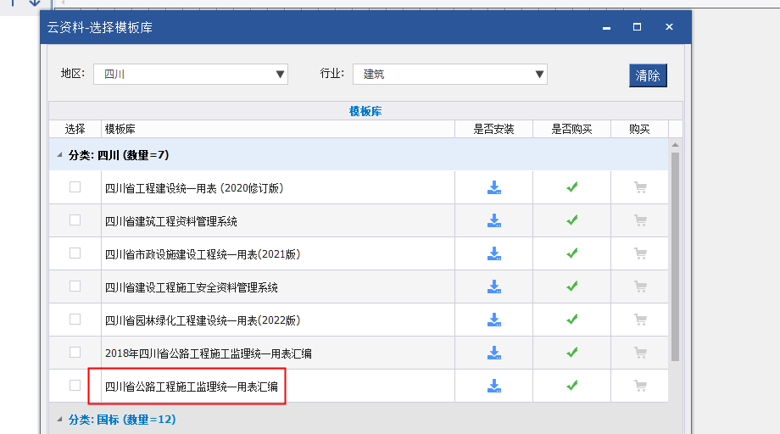Image resolution: width=780 pixels, height=434 pixels.
Task: Cart icon in 四川省市政设施建设工程统一用表(2021版) row
Action: [640, 253]
